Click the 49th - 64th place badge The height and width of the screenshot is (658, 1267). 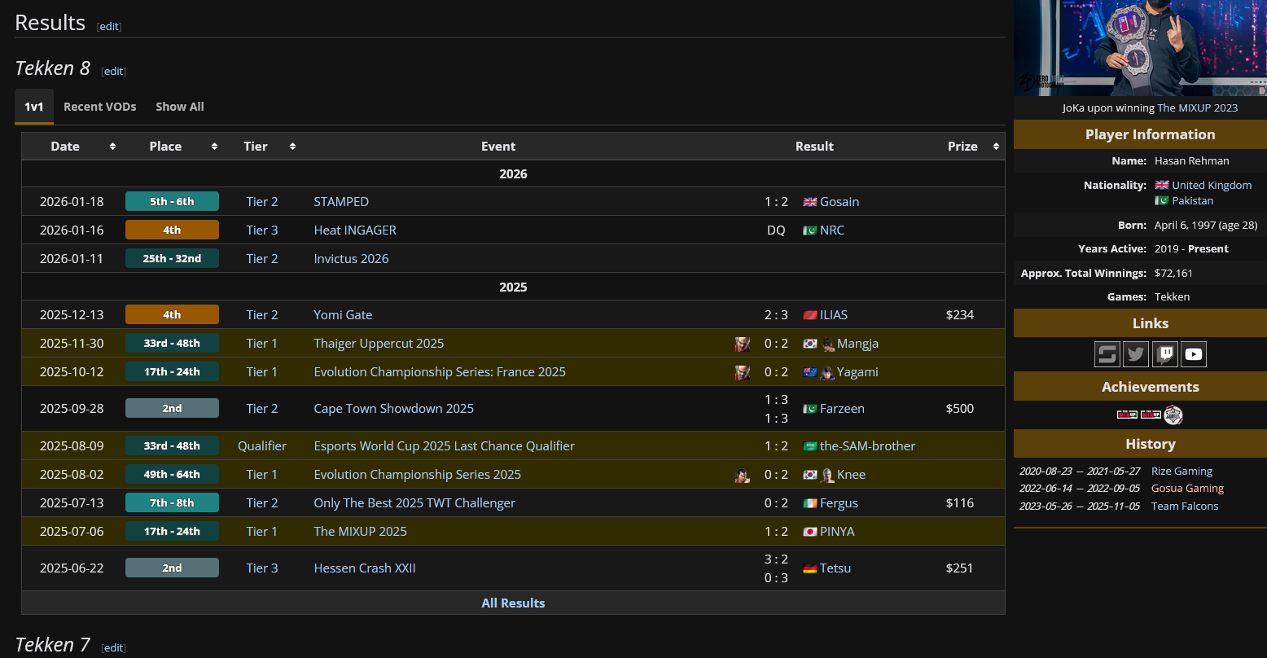(172, 475)
